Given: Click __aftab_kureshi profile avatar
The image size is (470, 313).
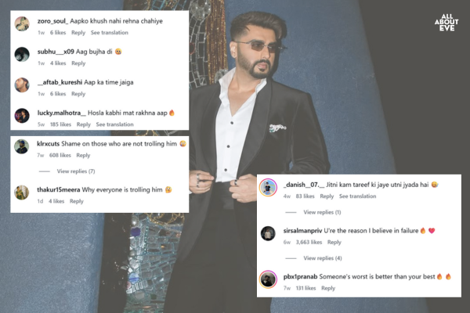Looking at the screenshot, I should pos(23,85).
